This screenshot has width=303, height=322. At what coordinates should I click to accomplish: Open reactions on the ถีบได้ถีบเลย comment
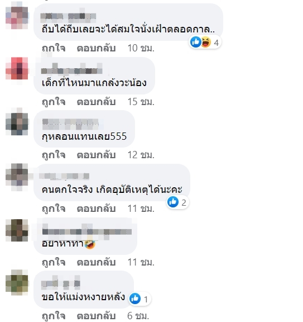click(205, 42)
